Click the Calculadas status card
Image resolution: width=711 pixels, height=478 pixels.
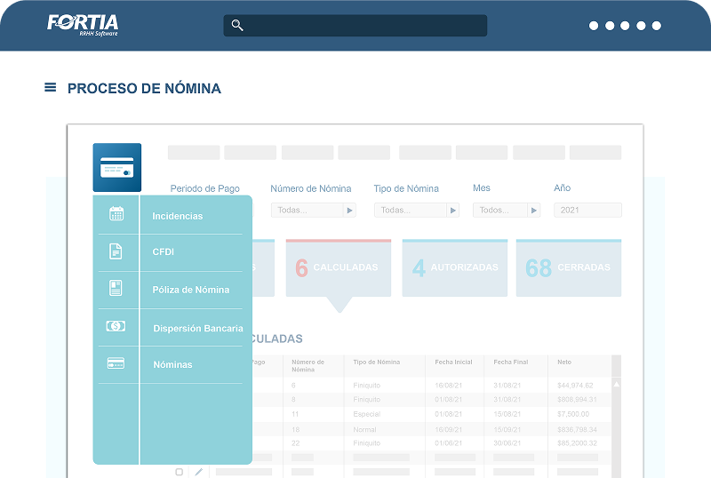coord(338,267)
